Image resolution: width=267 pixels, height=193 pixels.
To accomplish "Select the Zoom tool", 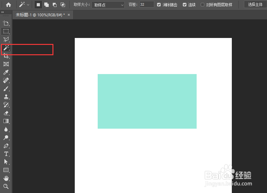I will point(6,186).
